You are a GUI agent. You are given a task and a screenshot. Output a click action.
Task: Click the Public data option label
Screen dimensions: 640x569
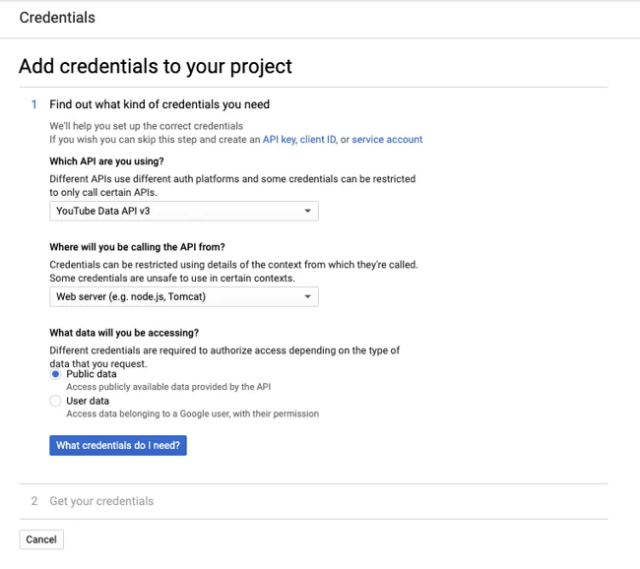(x=92, y=374)
